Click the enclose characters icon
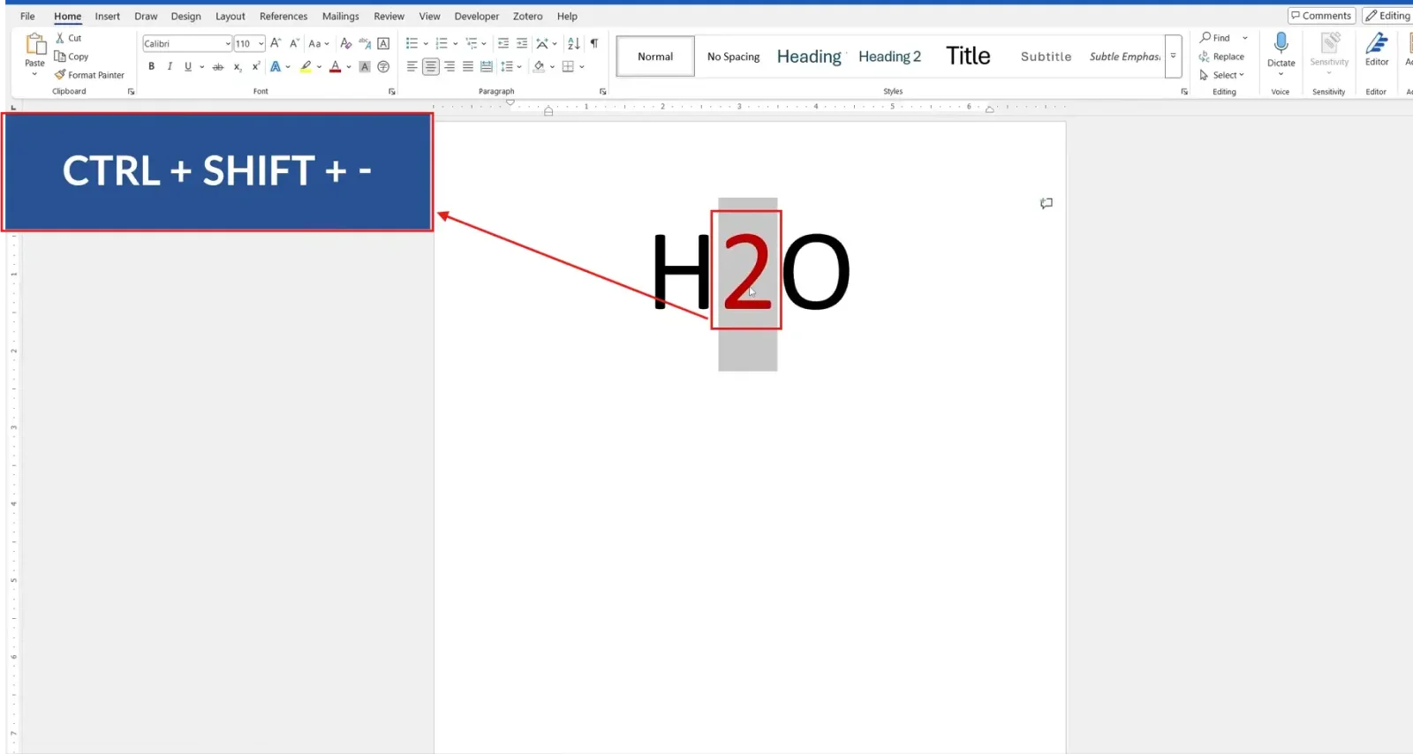 coord(383,66)
